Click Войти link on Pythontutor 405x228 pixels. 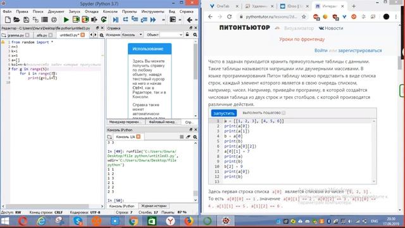tap(321, 51)
